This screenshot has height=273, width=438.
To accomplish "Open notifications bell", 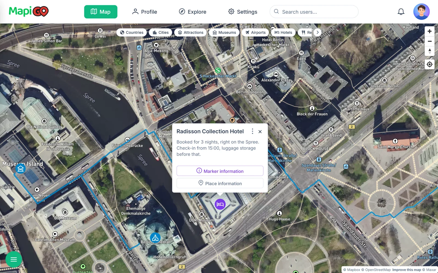I will [x=401, y=12].
